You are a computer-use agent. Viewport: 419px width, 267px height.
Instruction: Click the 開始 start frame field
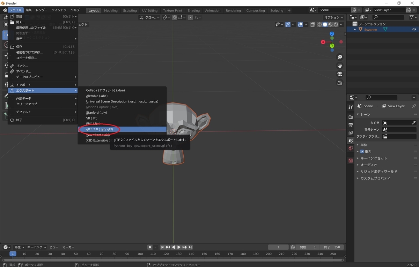pyautogui.click(x=307, y=247)
